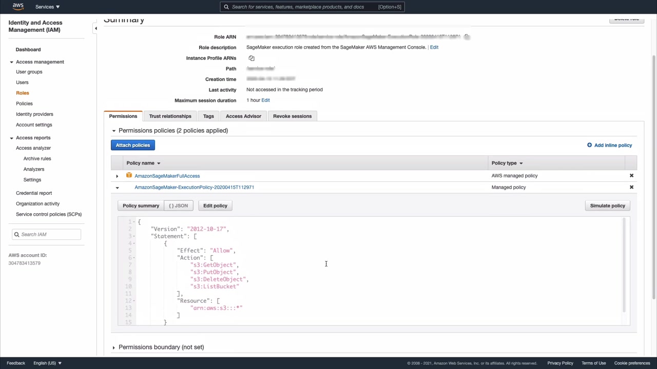This screenshot has width=657, height=369.
Task: Collapse the Access reports section
Action: point(11,138)
